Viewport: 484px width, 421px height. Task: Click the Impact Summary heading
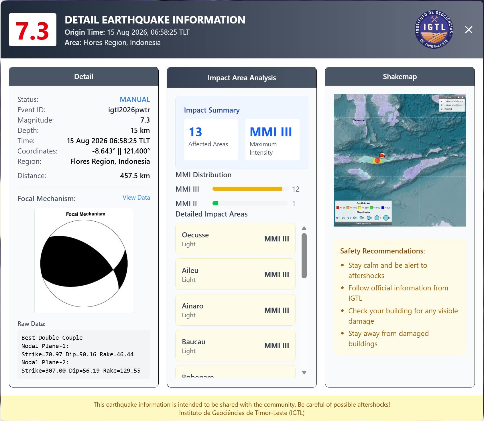212,110
